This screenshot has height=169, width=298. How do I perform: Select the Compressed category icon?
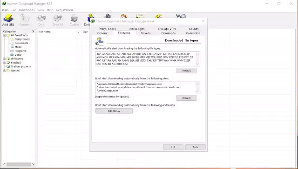coord(12,39)
